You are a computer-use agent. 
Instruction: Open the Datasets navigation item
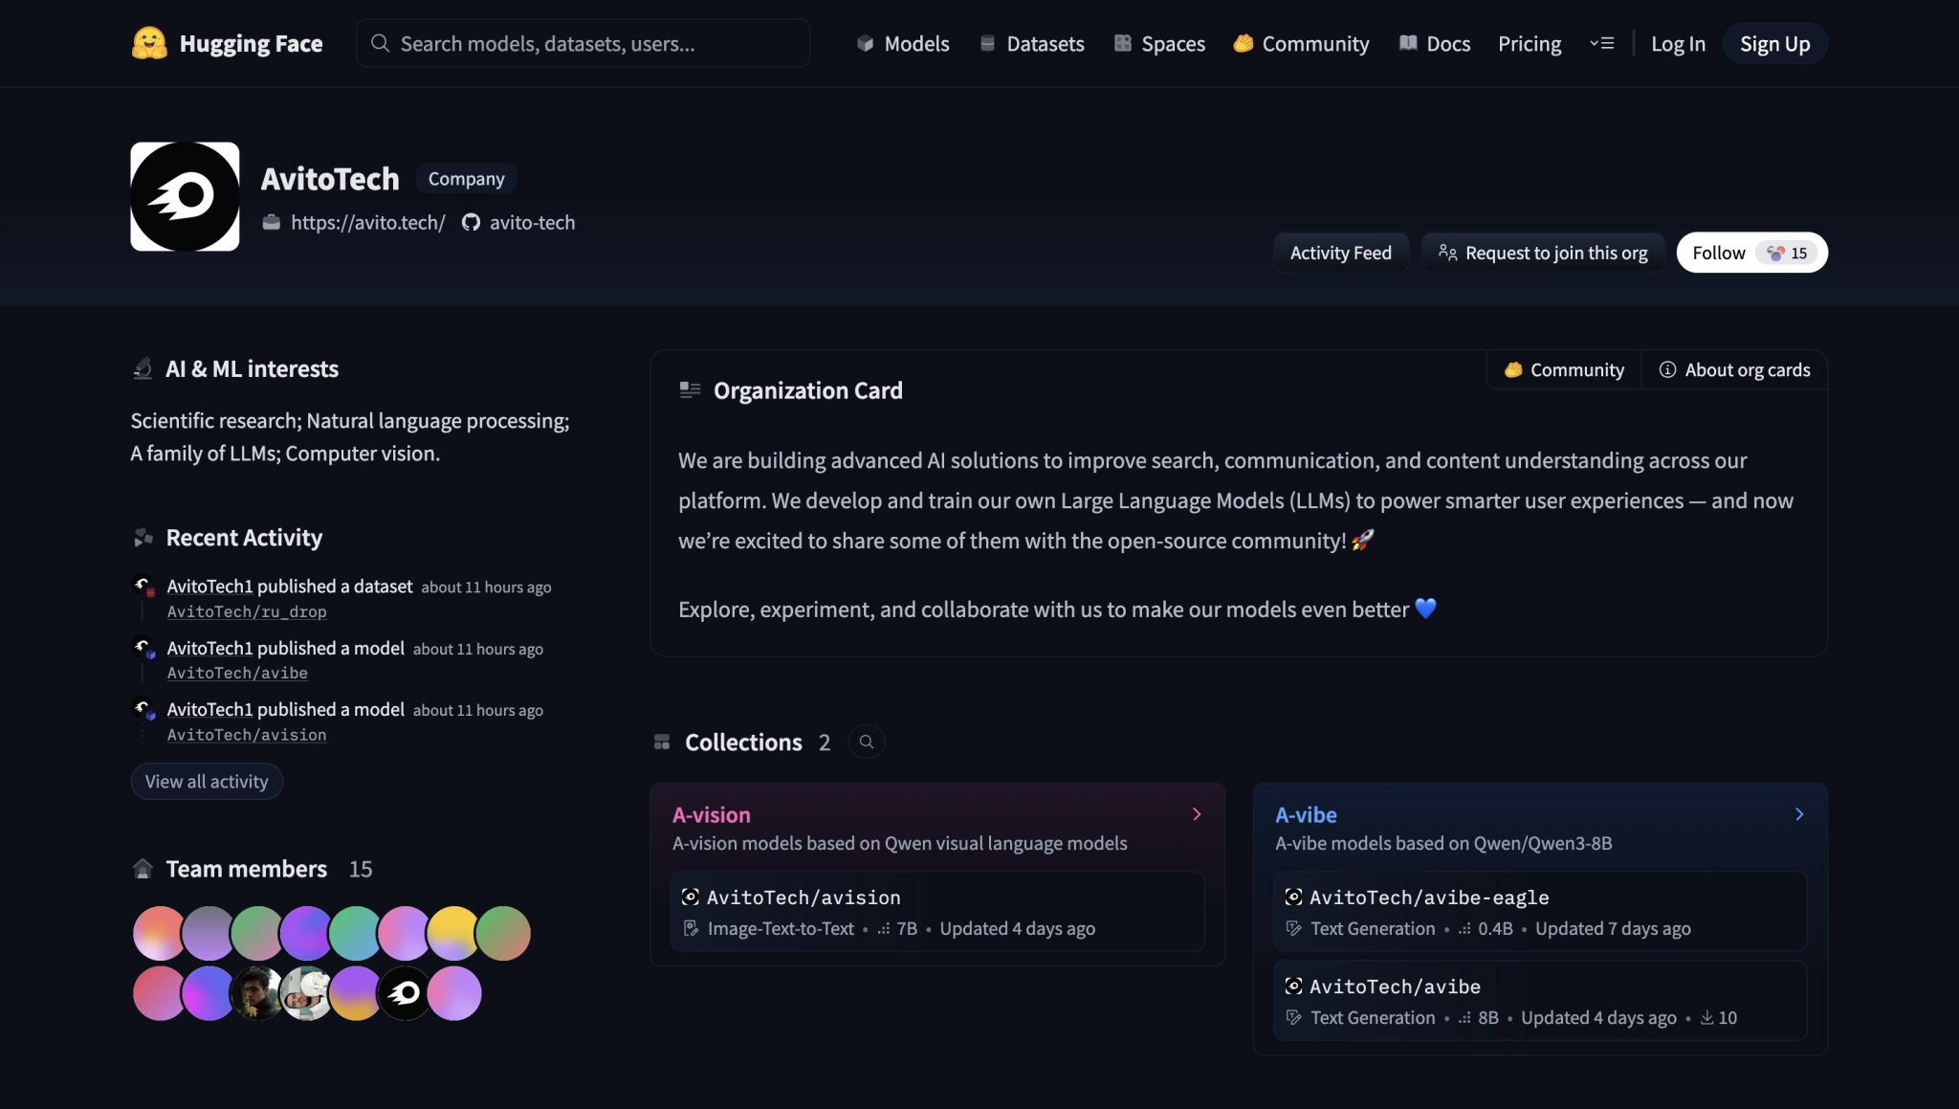point(1032,43)
